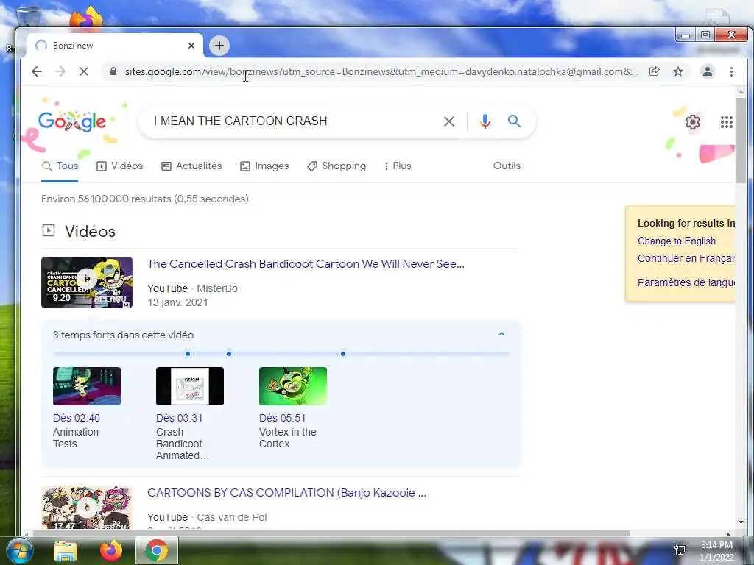
Task: Click Continuer en Français link
Action: pyautogui.click(x=686, y=258)
